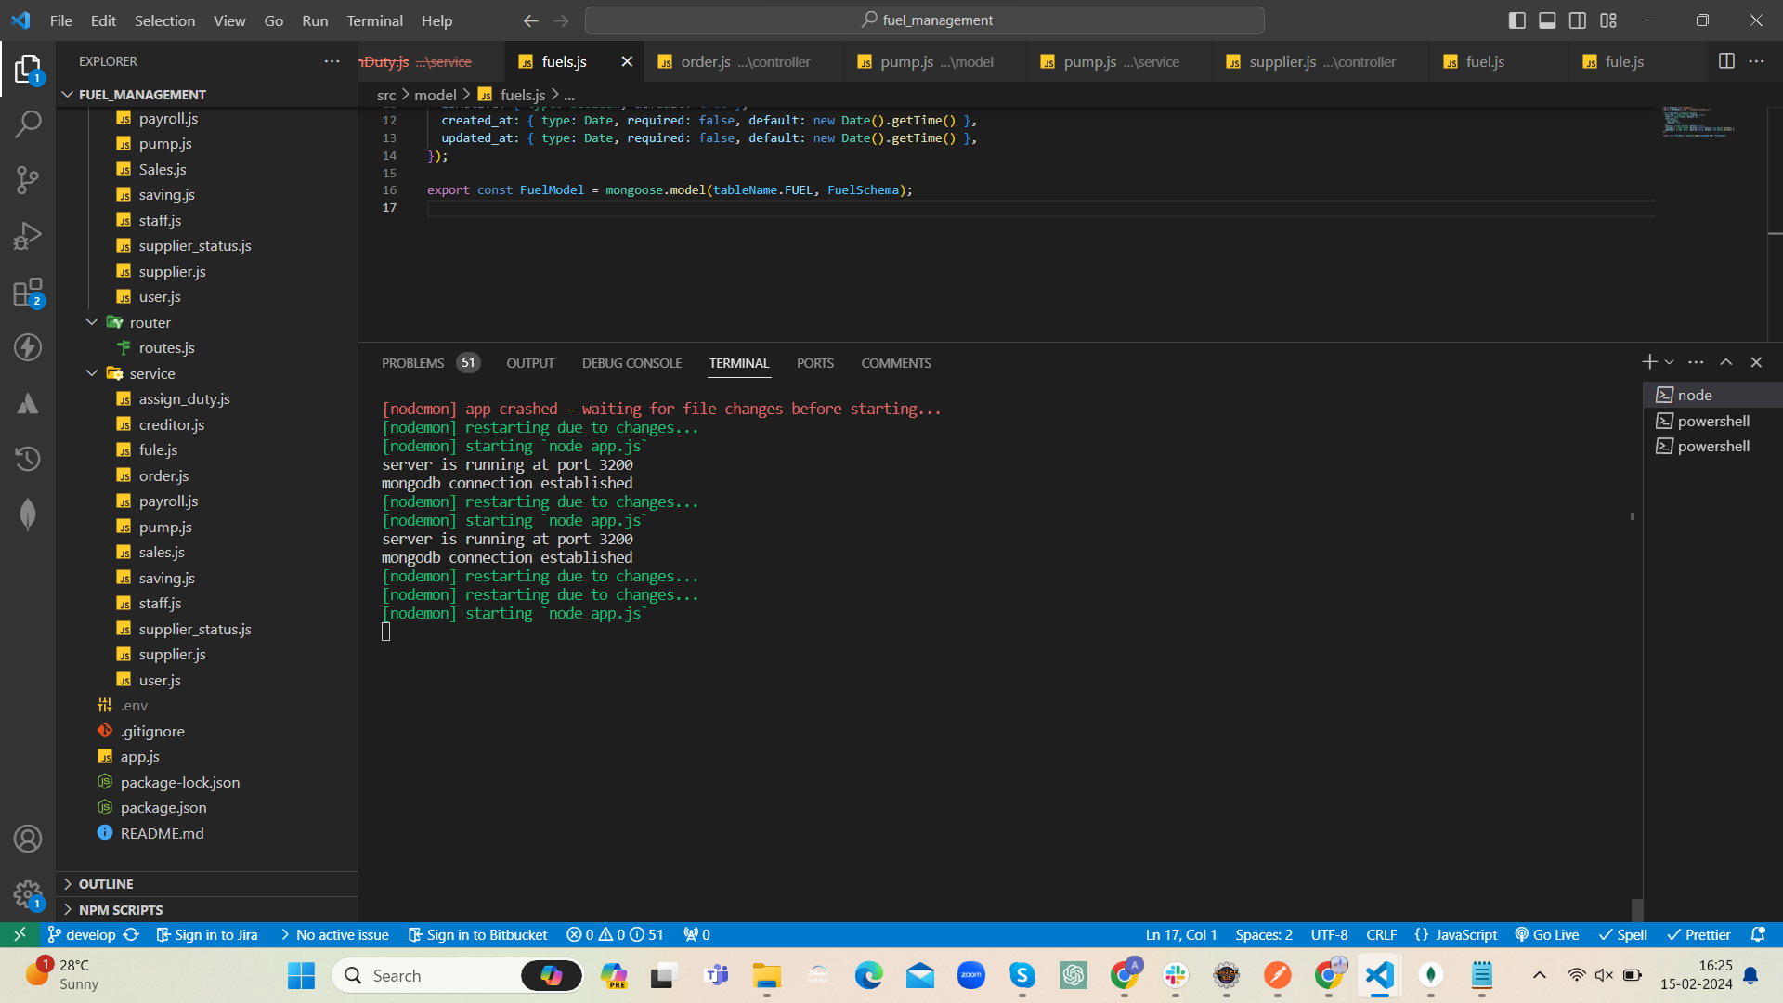Toggle the Panel layout button
The image size is (1783, 1003).
[1547, 20]
